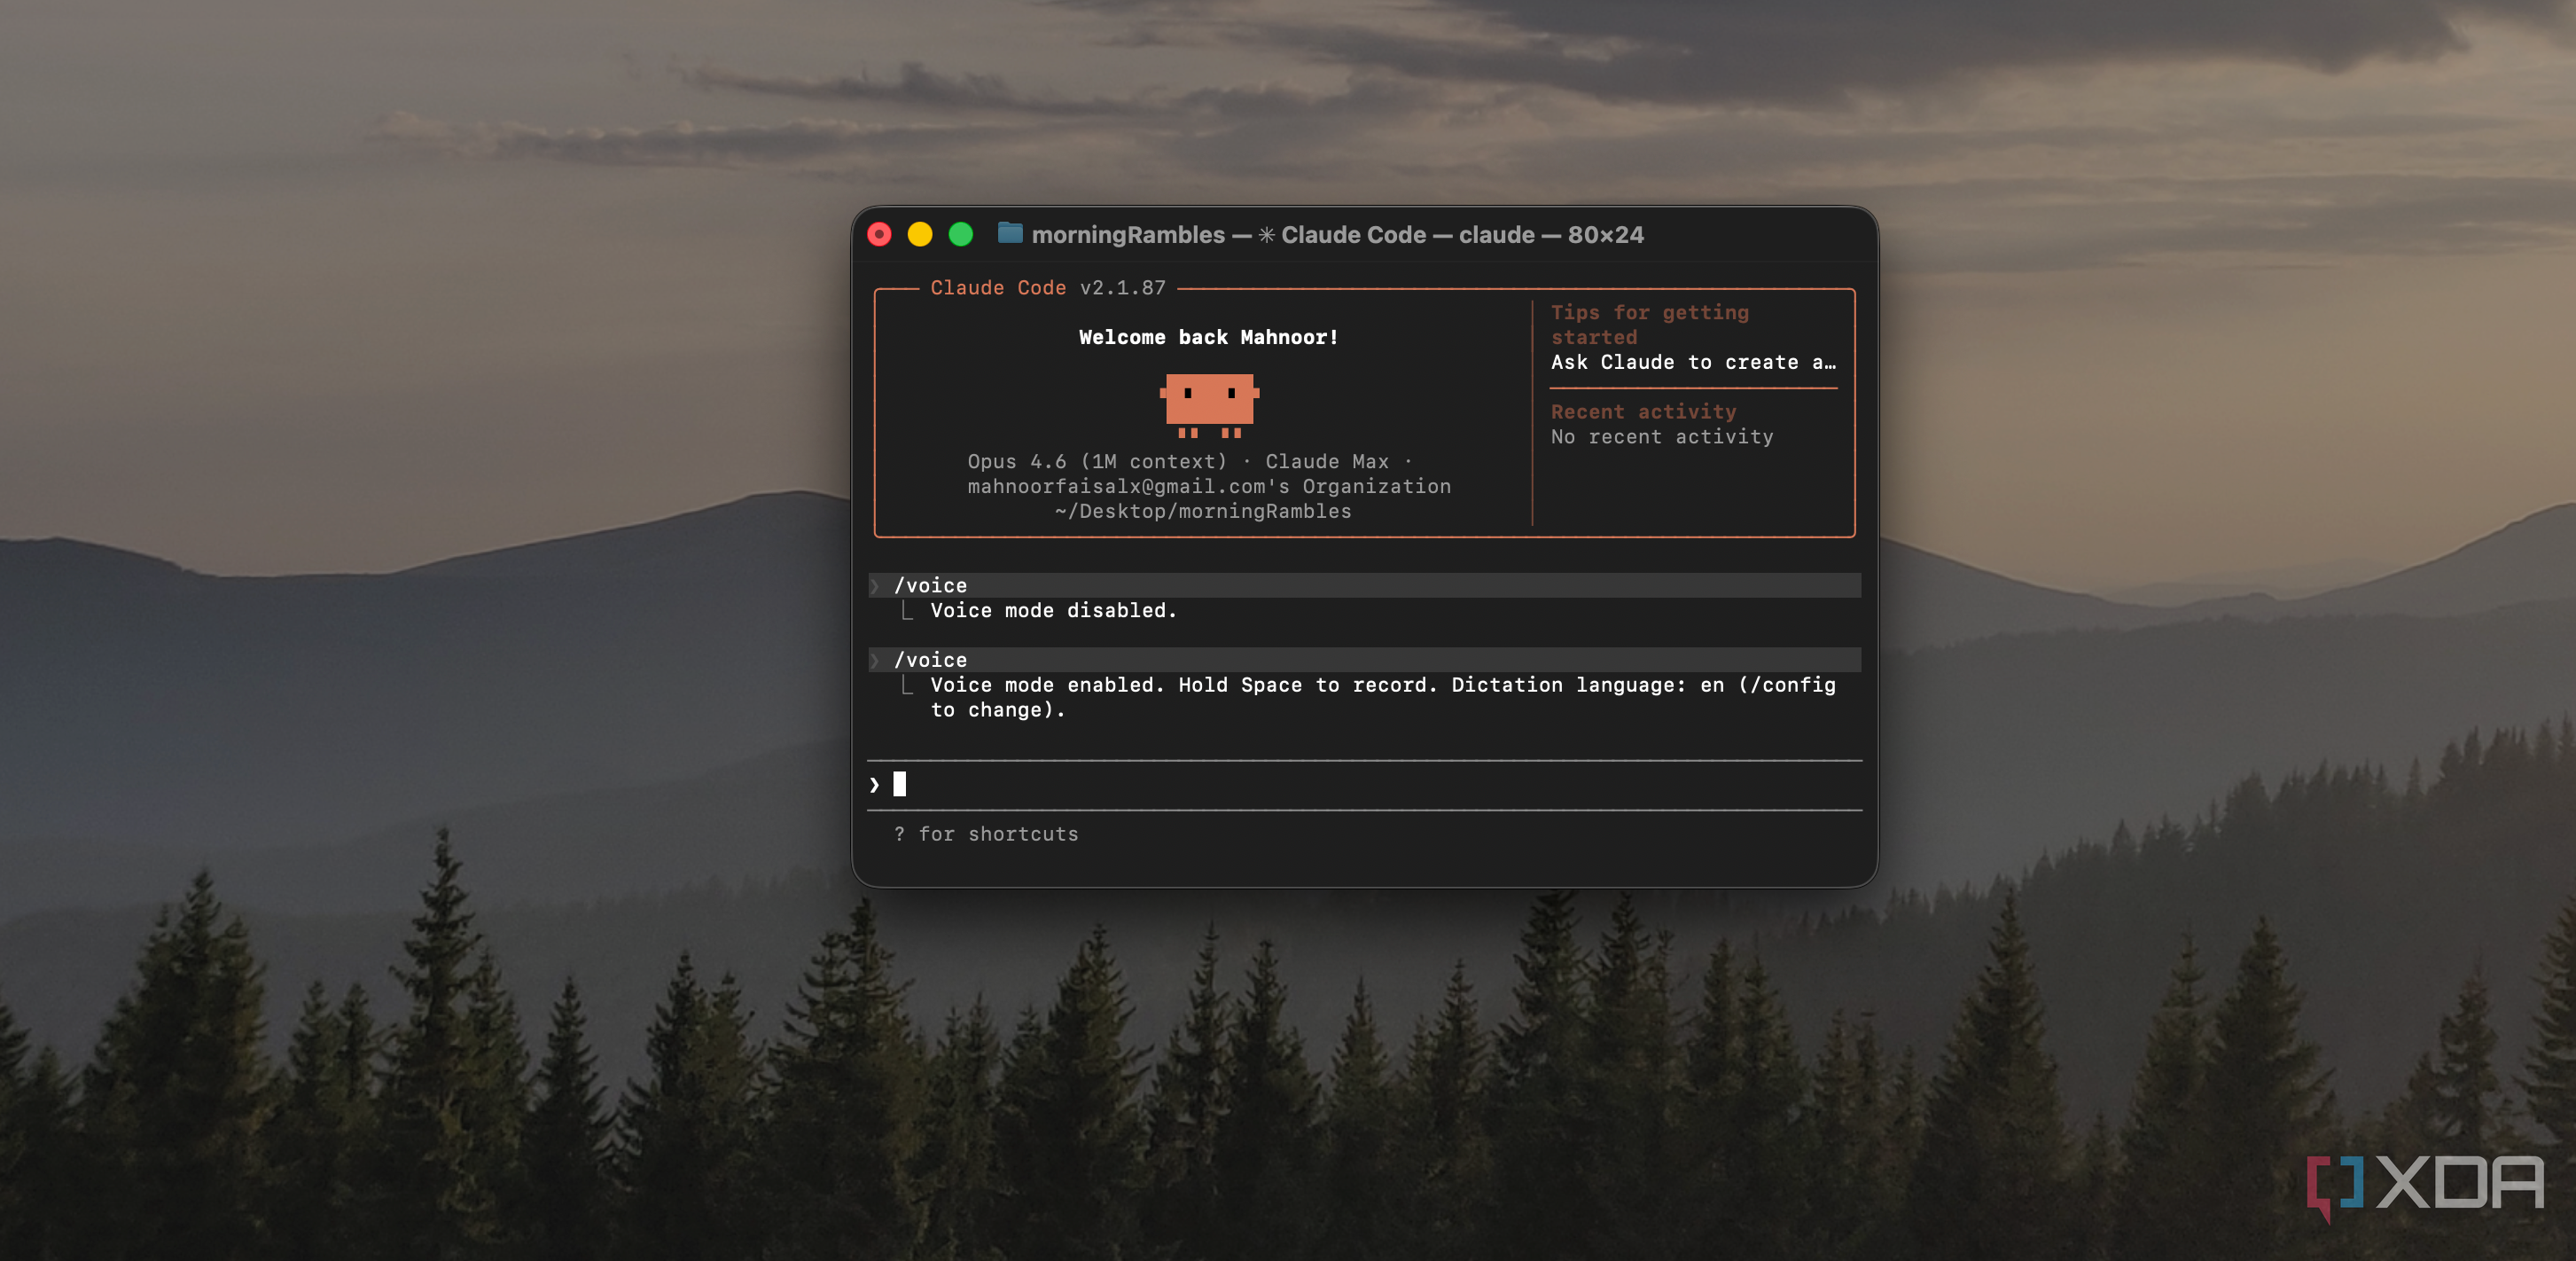2576x1261 pixels.
Task: Click the "80×24" size in the title bar
Action: (x=1605, y=235)
